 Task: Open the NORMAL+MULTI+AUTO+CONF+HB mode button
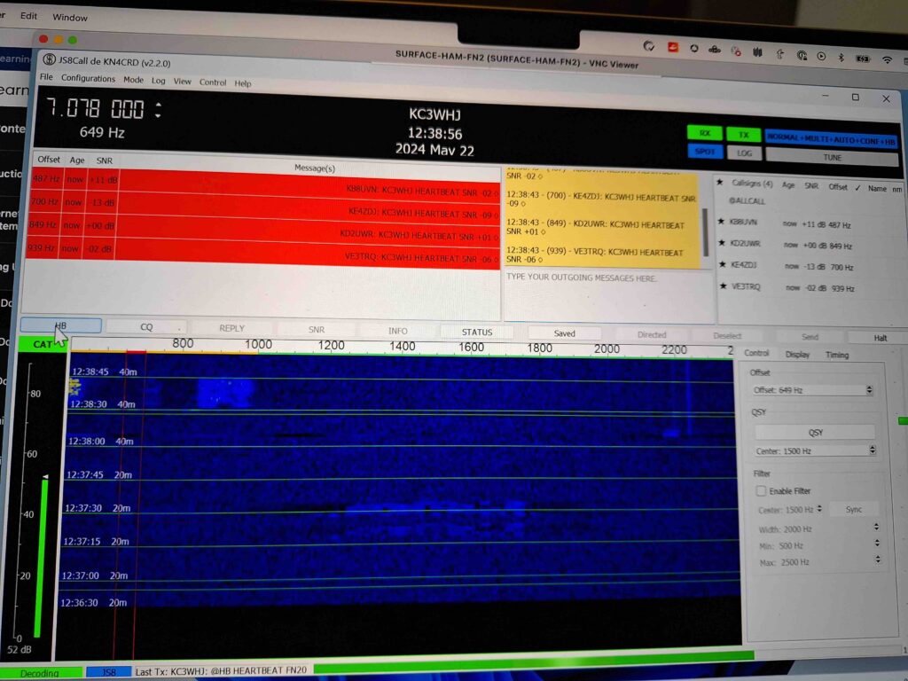pos(831,139)
